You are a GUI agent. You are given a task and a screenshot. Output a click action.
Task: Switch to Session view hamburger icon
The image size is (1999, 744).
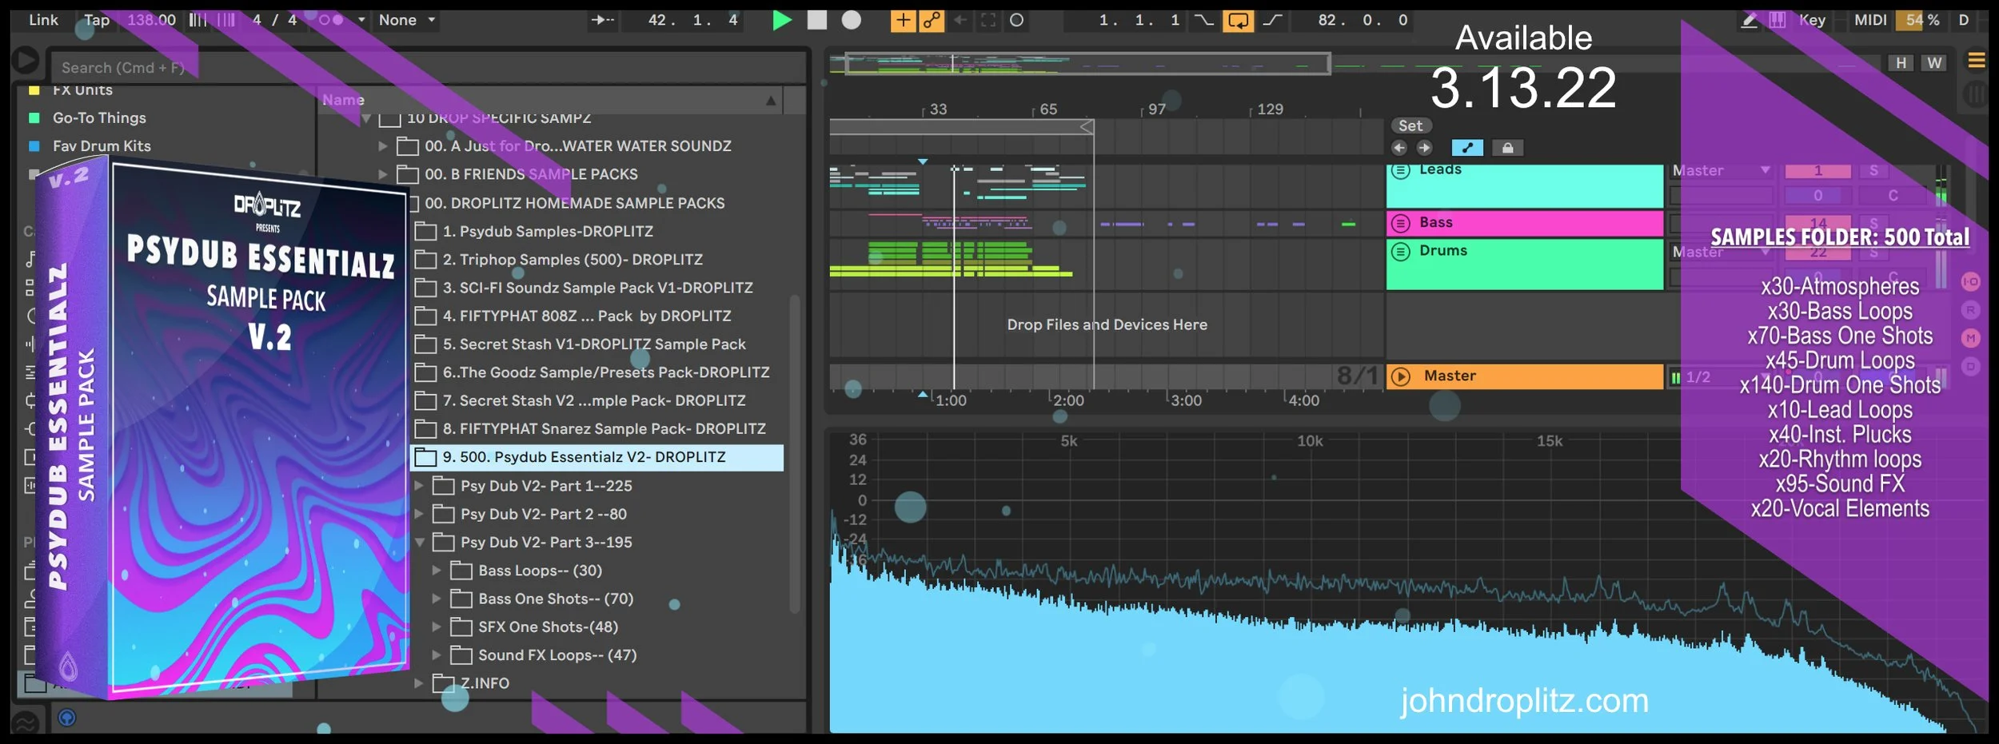[1976, 61]
